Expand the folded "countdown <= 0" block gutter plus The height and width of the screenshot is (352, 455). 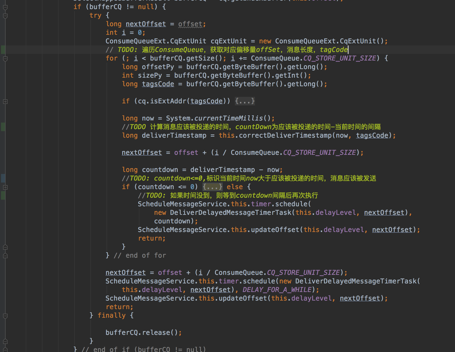point(5,187)
